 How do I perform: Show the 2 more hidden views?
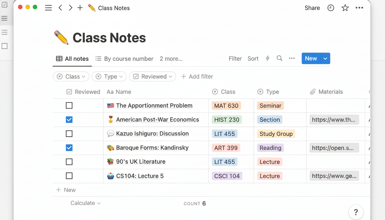pos(171,58)
